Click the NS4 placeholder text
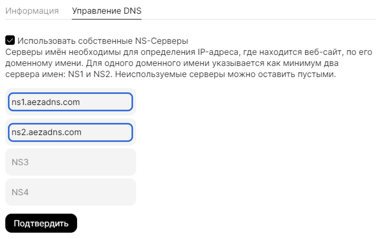Screen dimensions: 376x239 (x=20, y=192)
